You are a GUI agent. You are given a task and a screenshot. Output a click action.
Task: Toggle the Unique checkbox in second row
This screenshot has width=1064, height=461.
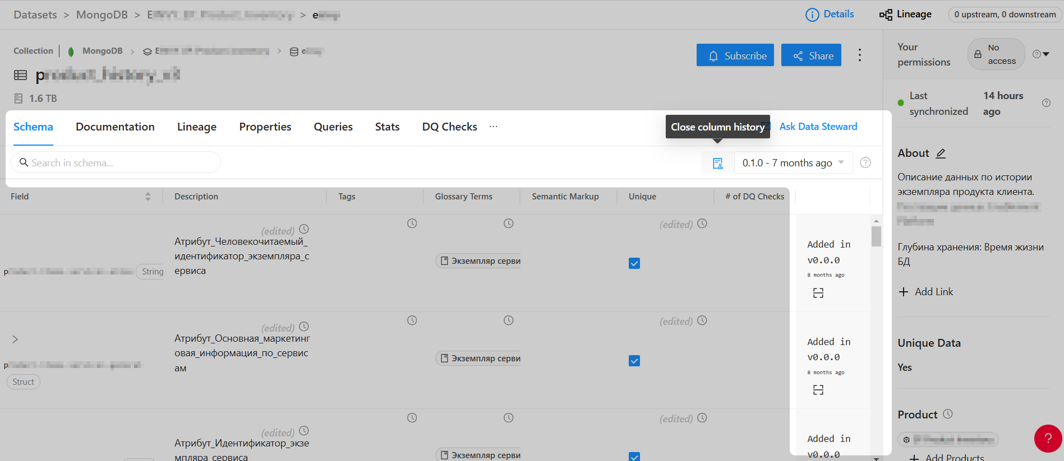point(634,361)
